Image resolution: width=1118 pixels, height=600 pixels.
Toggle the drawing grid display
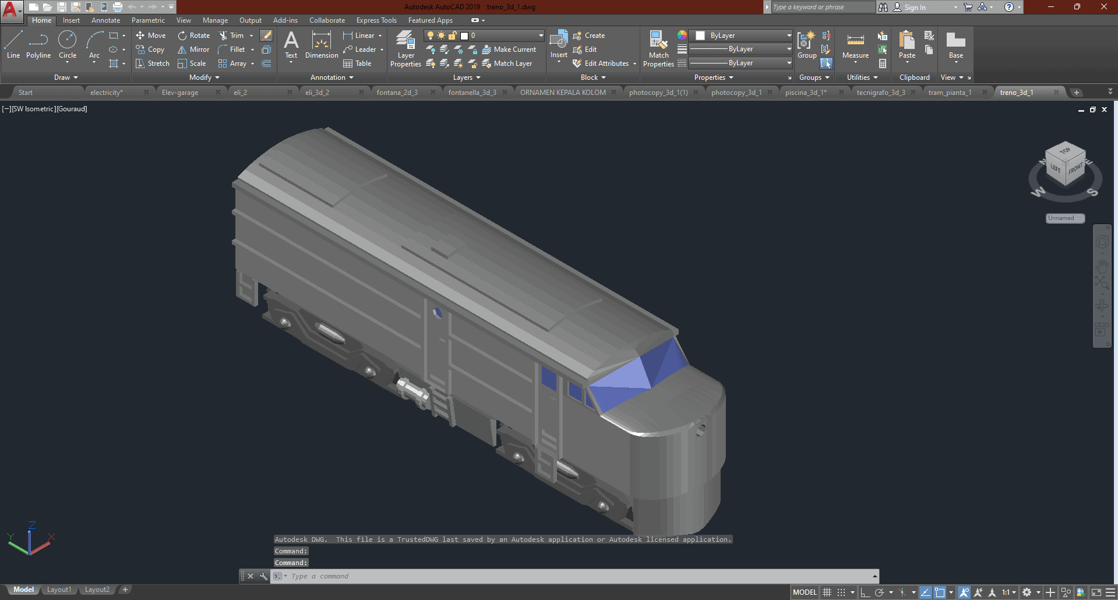pos(827,592)
